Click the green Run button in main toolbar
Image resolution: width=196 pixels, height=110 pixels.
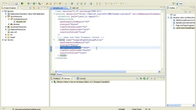click(34, 3)
